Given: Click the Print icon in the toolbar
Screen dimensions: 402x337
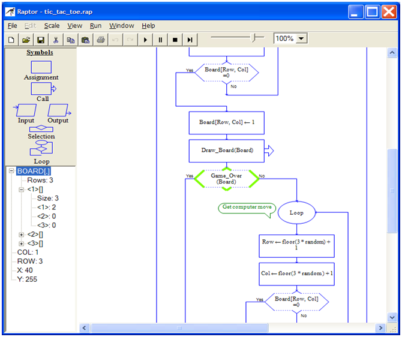Looking at the screenshot, I should coord(101,40).
